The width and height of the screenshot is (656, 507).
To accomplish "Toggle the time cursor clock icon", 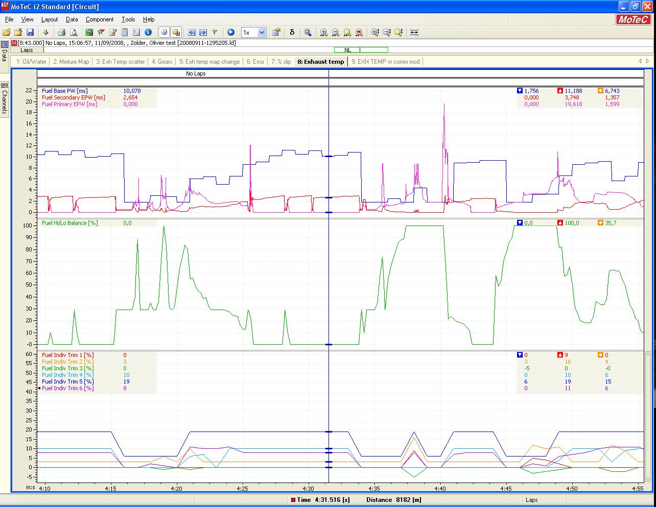I will click(x=163, y=32).
